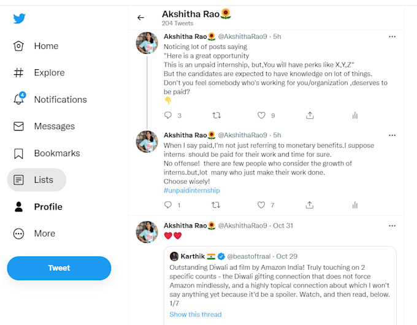The image size is (417, 325).
Task: Retweet the first tweet about unpaid internships
Action: coord(216,115)
